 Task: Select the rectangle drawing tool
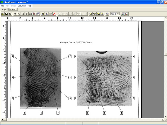(x=23, y=14)
